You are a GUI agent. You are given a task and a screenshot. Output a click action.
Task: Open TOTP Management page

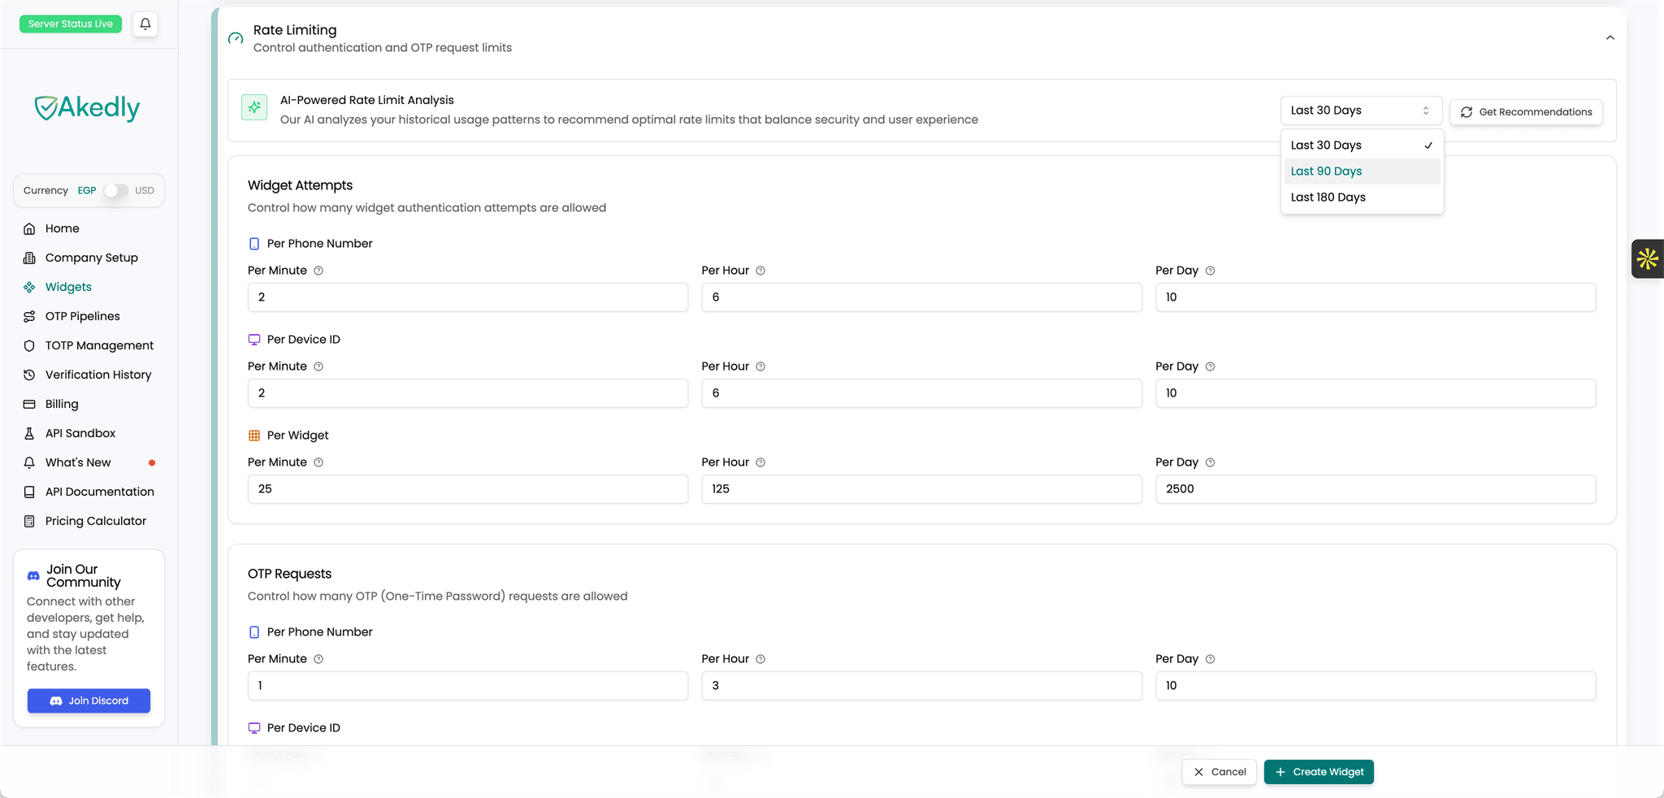click(x=89, y=345)
